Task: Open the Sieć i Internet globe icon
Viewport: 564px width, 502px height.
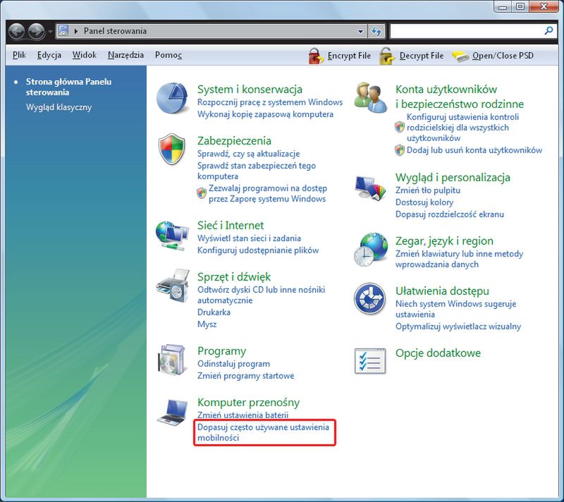Action: coord(172,235)
